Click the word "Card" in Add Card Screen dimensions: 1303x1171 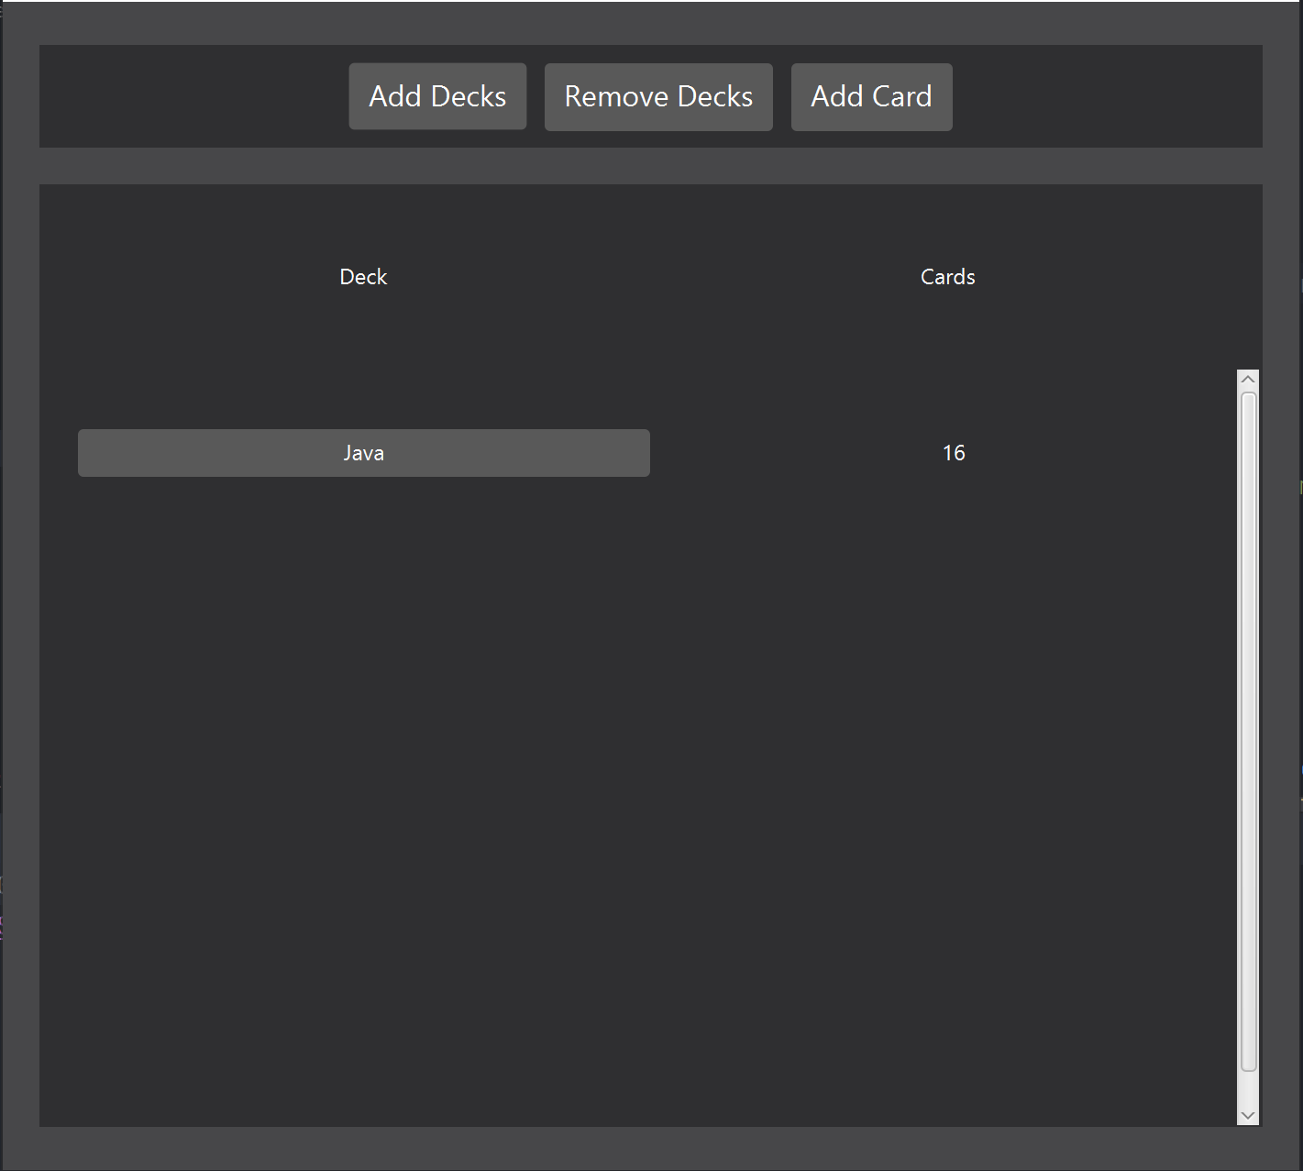click(902, 96)
